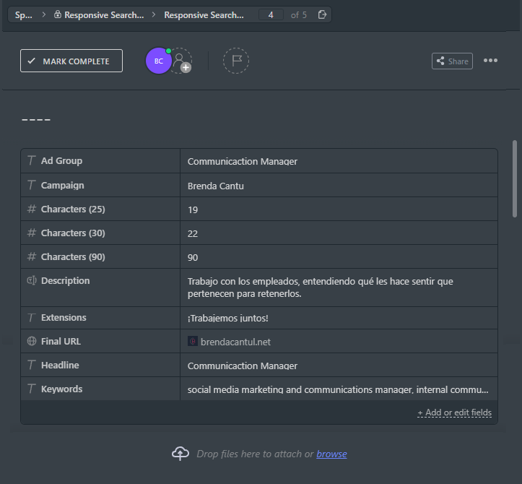
Task: Click the browse link to attach files
Action: click(x=331, y=454)
